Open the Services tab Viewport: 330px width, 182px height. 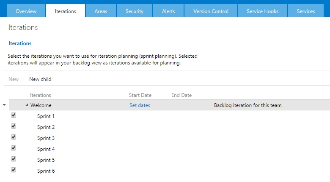click(305, 11)
